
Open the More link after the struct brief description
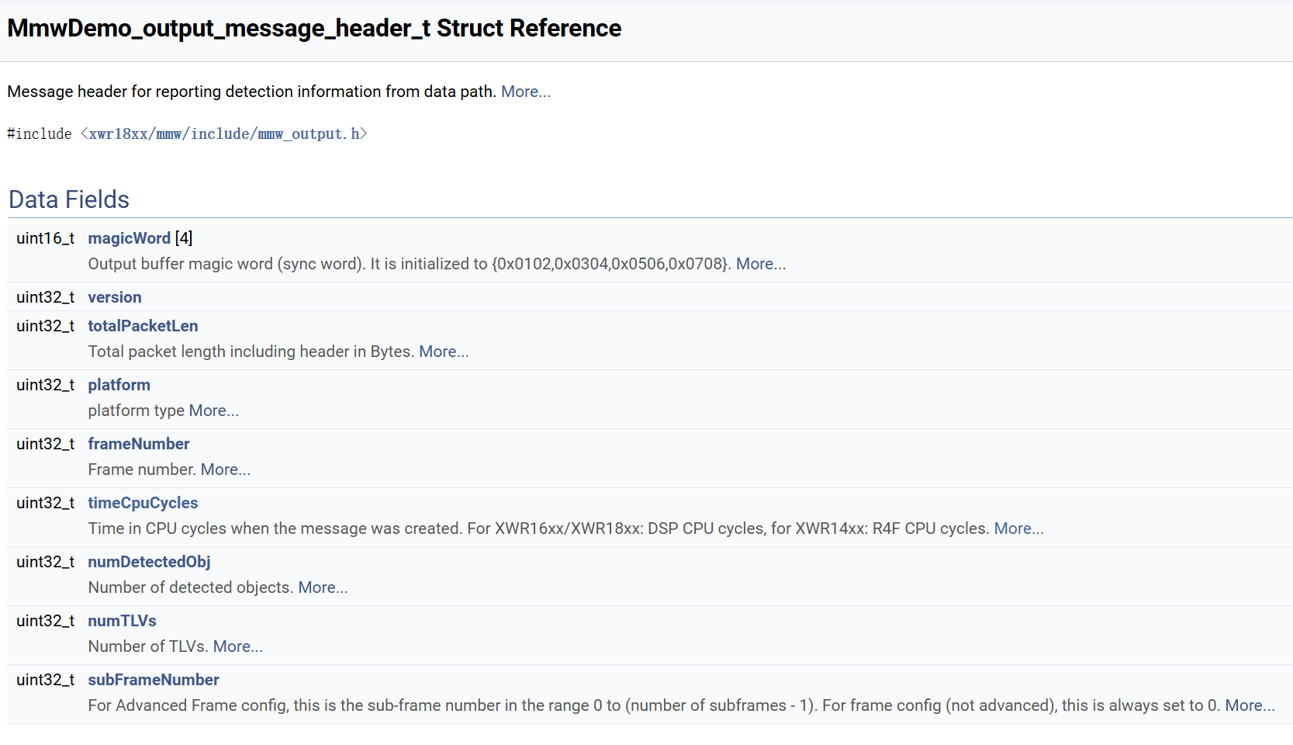point(525,92)
